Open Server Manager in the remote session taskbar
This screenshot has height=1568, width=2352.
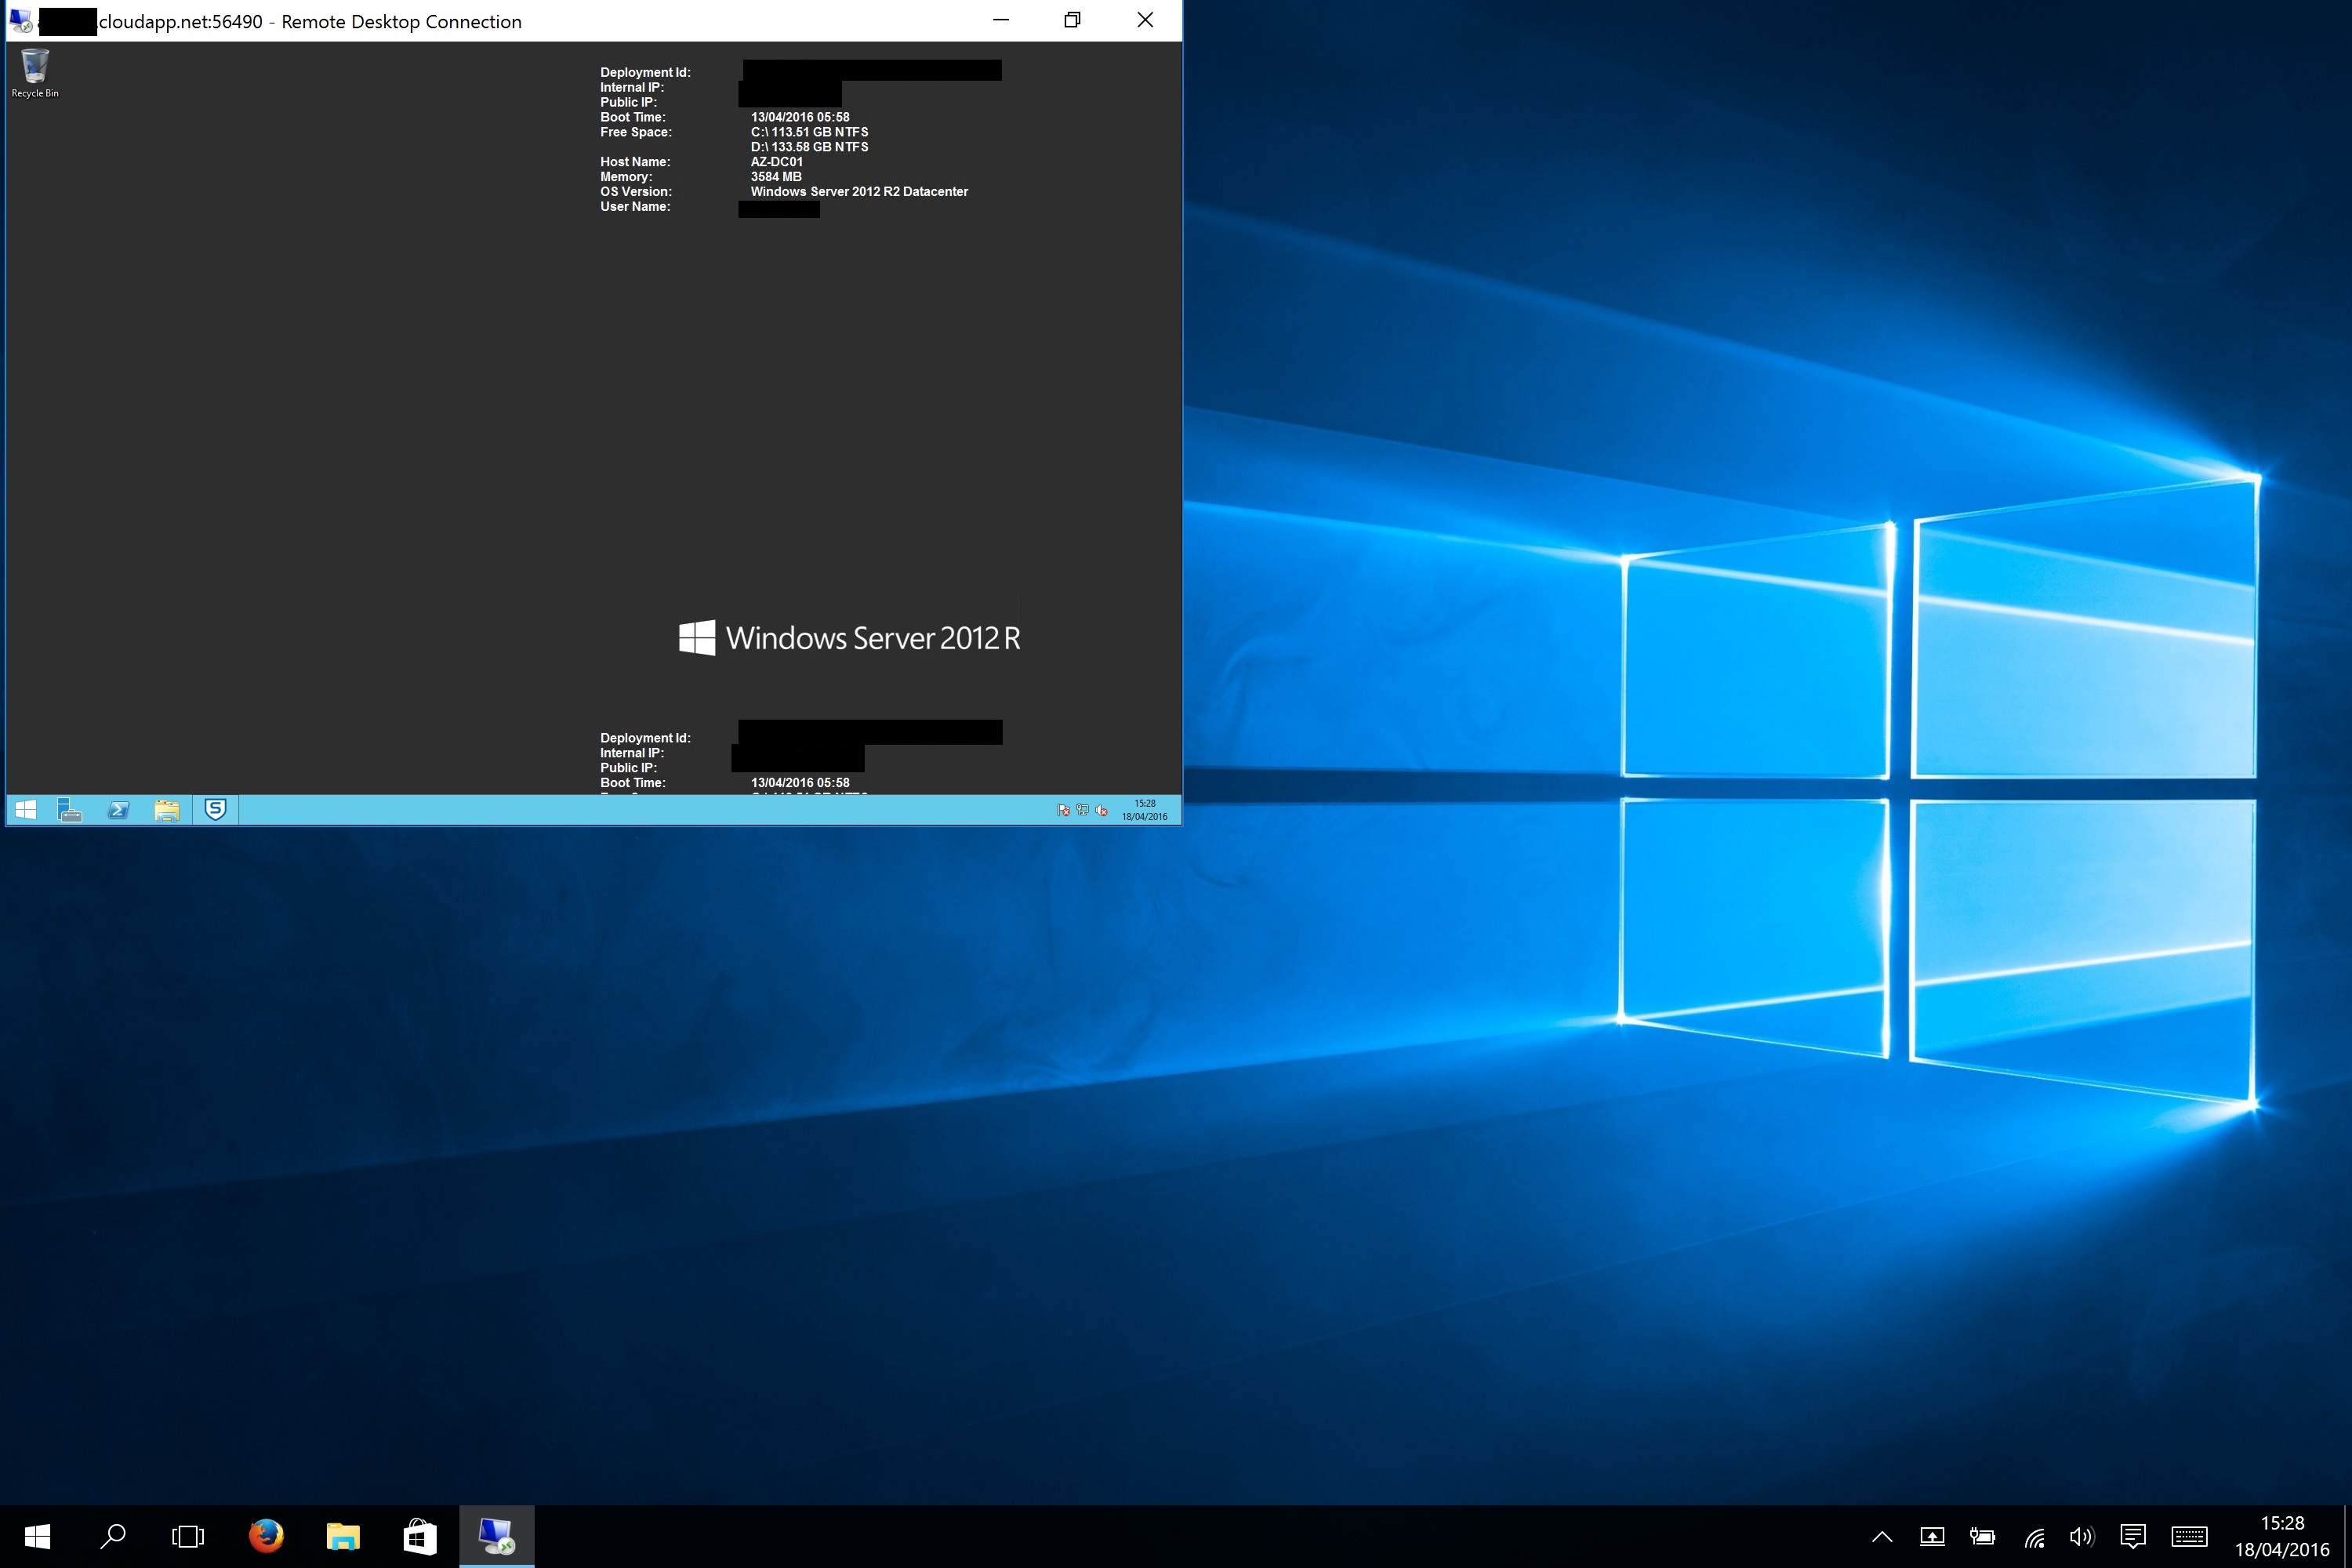pyautogui.click(x=70, y=810)
